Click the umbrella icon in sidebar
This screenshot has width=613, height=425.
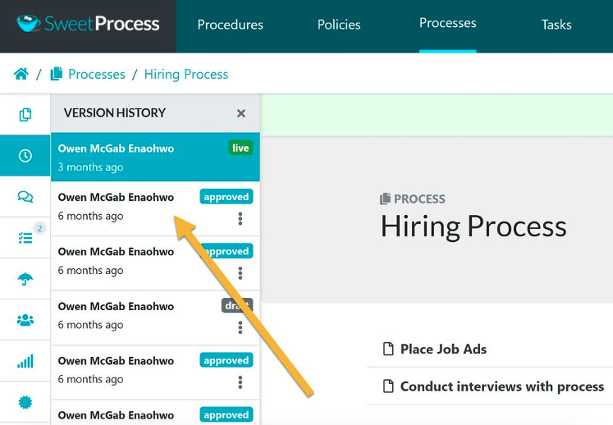(25, 279)
